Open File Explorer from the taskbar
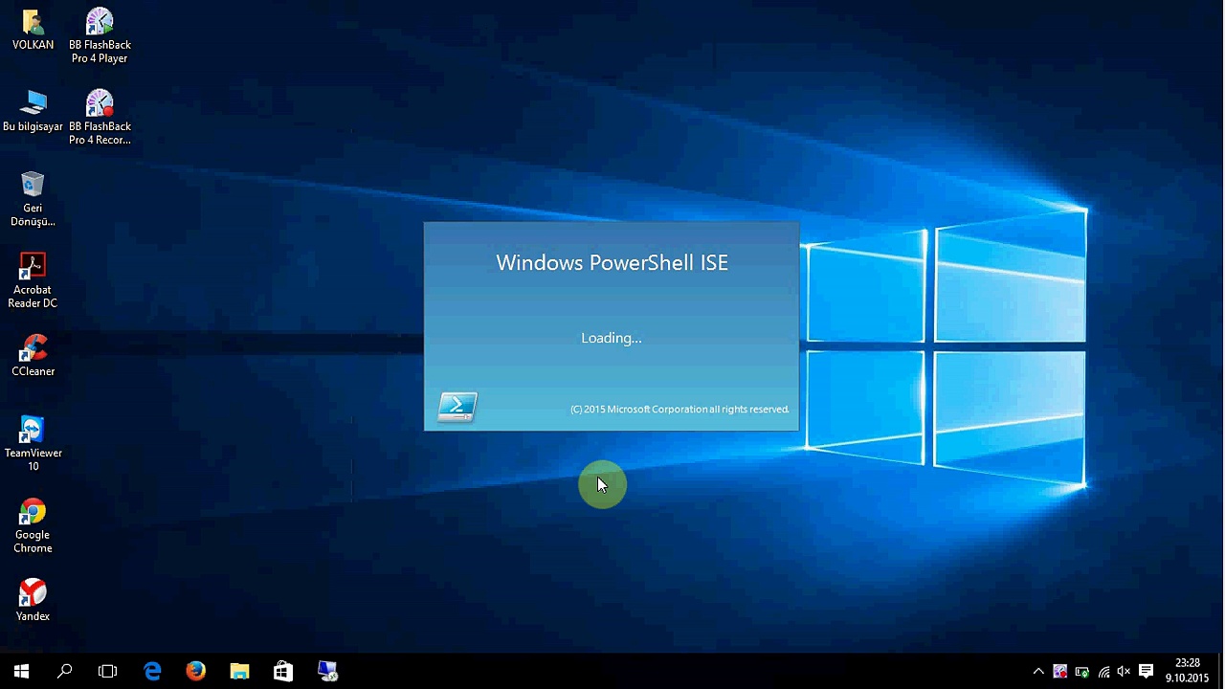Viewport: 1225px width, 689px height. click(x=239, y=671)
